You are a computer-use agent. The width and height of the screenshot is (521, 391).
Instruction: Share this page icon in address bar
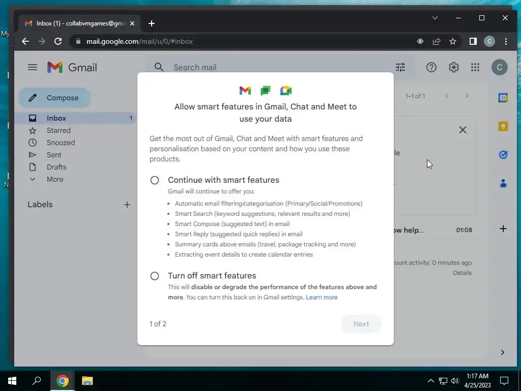[x=436, y=42]
